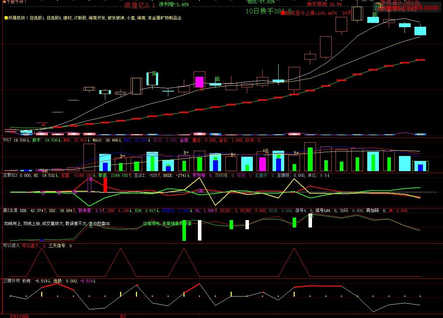Click the XBH: 4.138 value
Screen dimensions: 443x318
click(120, 210)
